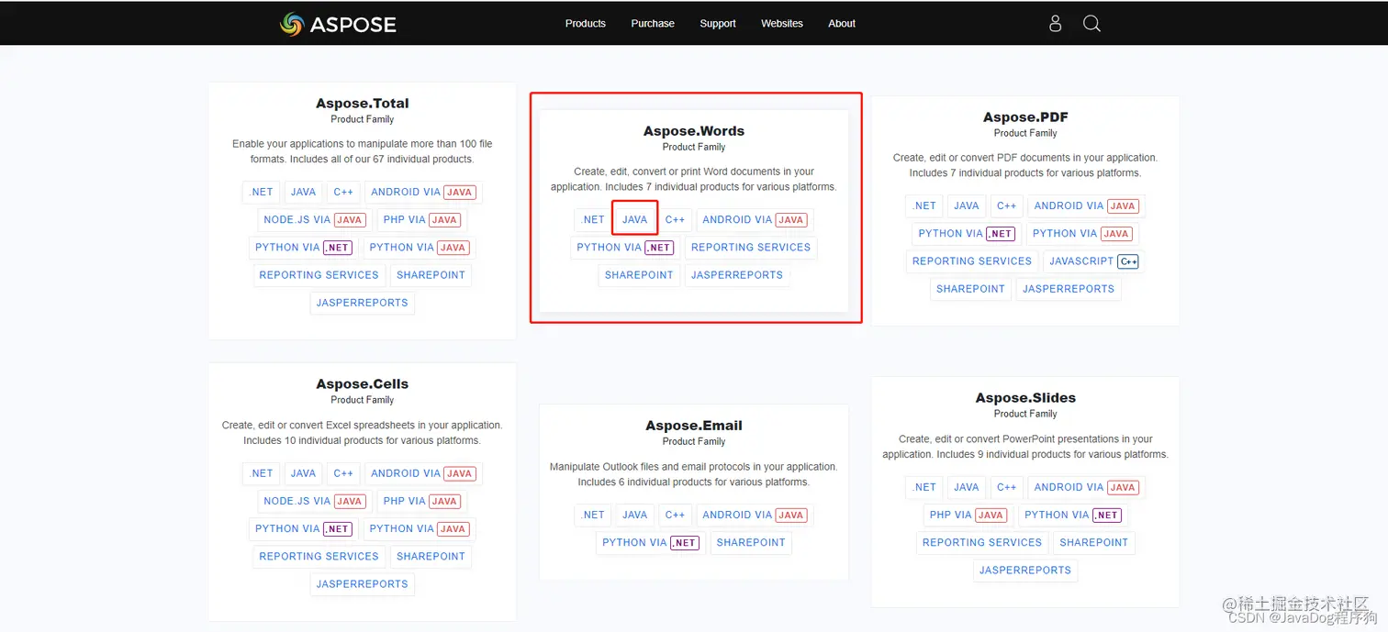Choose PYTHON VIA JAVA under Aspose.Total
1388x632 pixels.
419,248
